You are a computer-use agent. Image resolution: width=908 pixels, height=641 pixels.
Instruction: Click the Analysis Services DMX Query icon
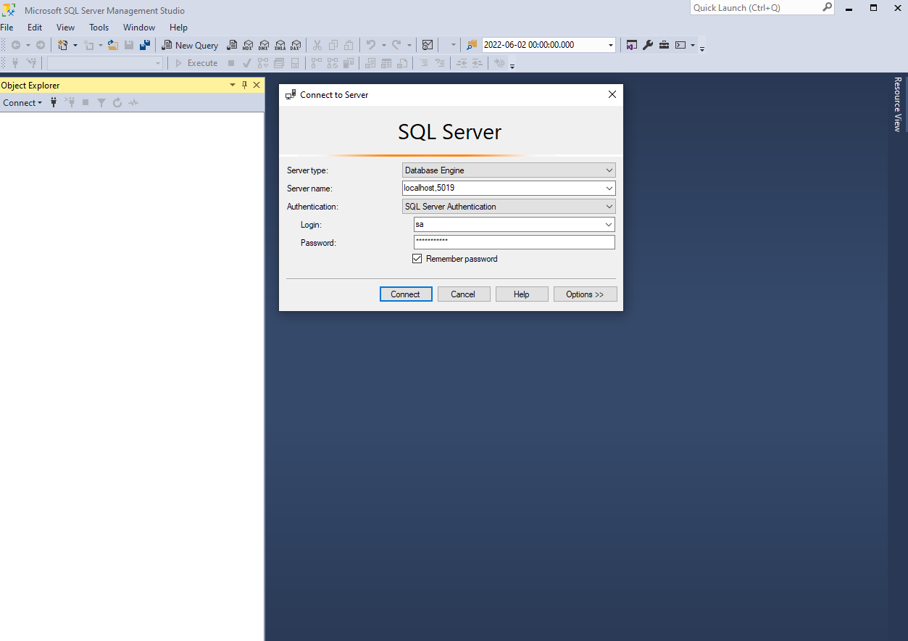click(x=264, y=45)
